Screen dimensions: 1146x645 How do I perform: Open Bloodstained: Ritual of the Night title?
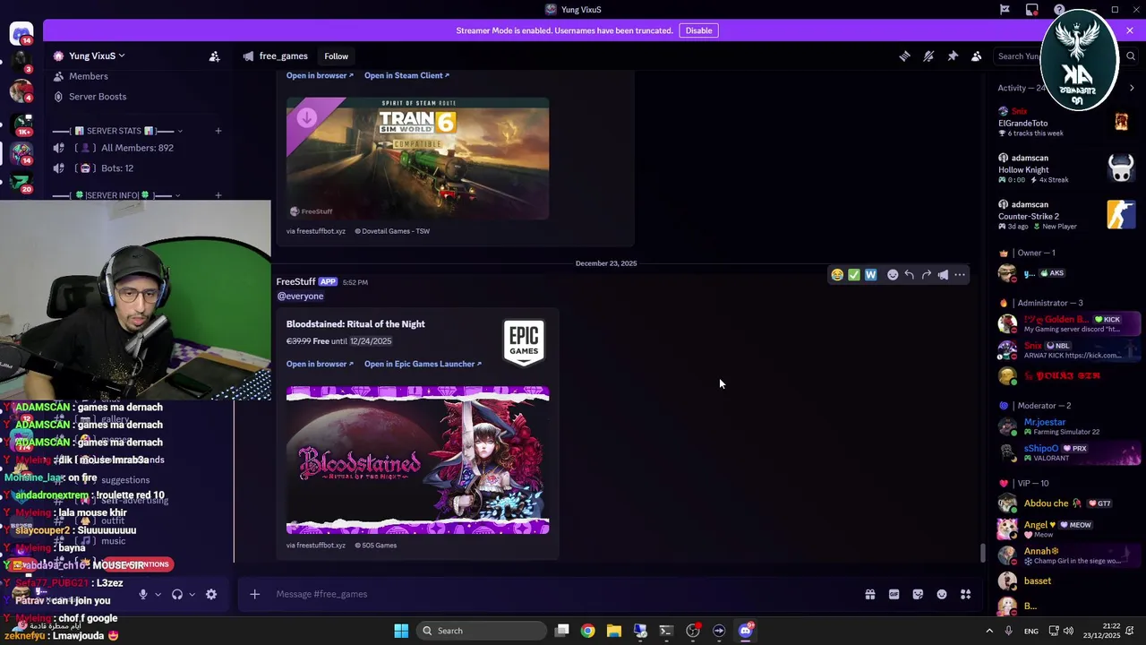[355, 324]
